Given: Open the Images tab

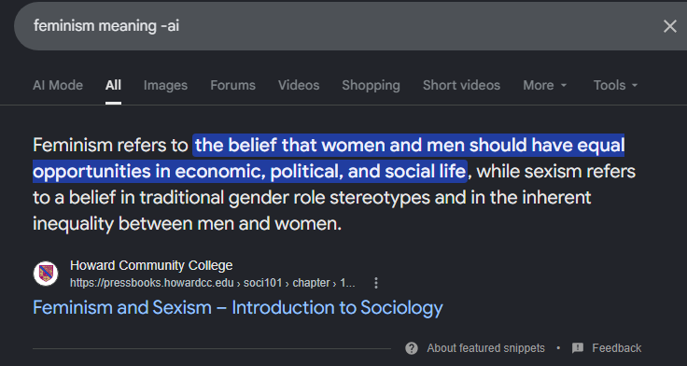Looking at the screenshot, I should (165, 85).
